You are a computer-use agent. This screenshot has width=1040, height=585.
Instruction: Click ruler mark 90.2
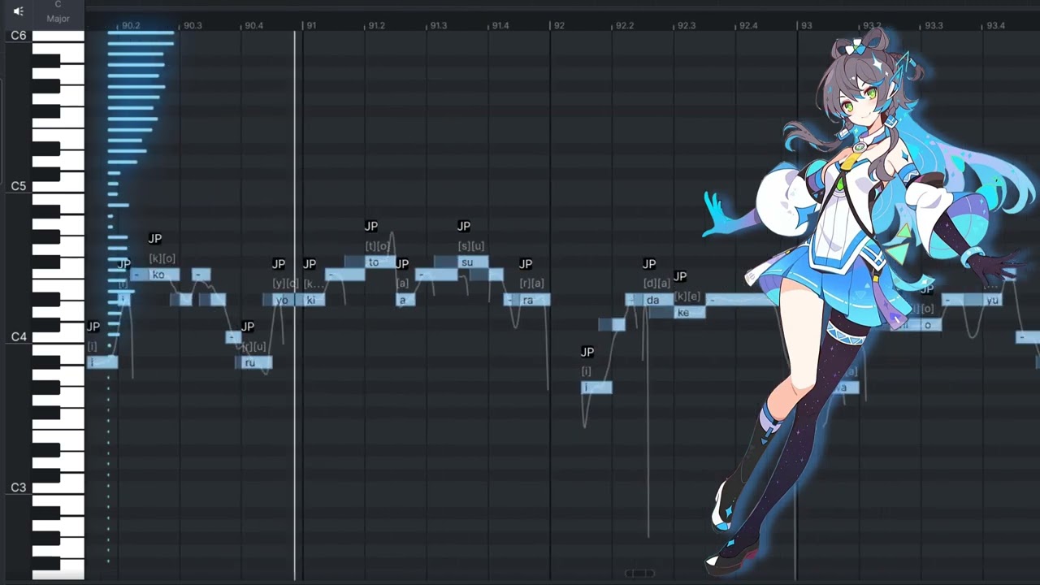(x=131, y=26)
